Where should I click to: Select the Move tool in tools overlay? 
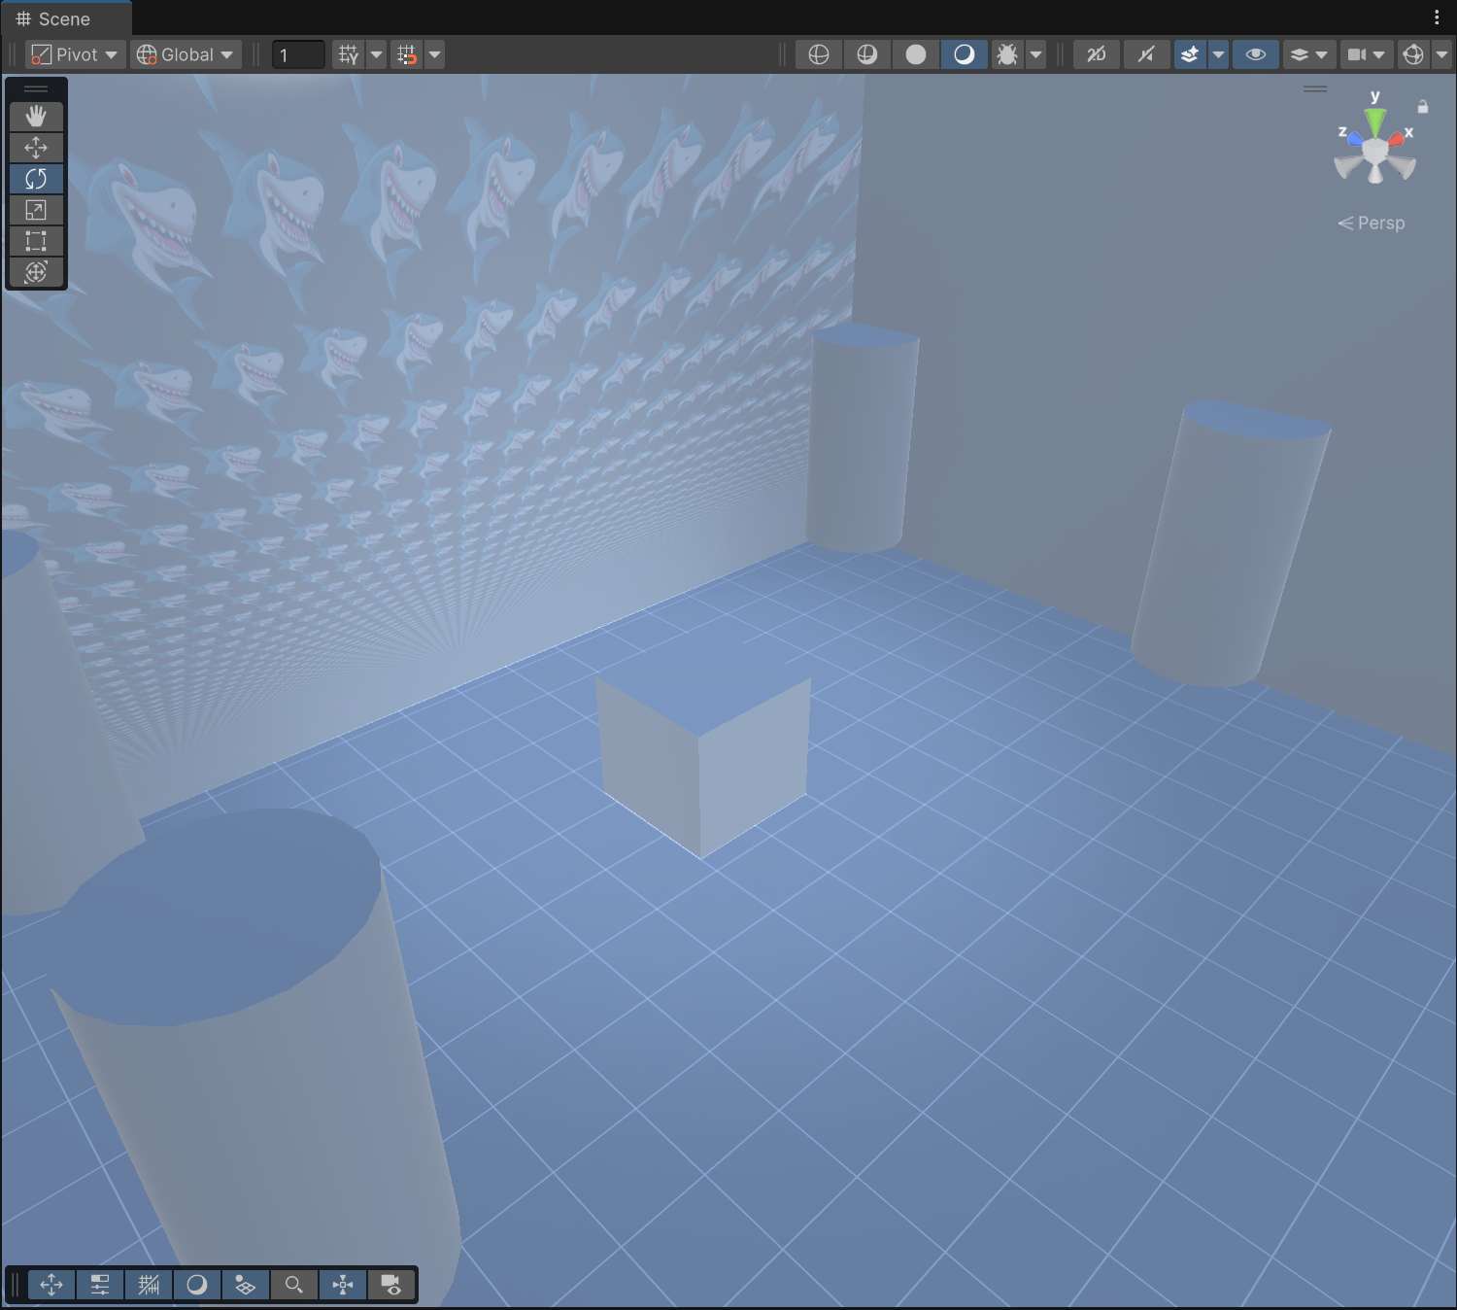click(36, 148)
